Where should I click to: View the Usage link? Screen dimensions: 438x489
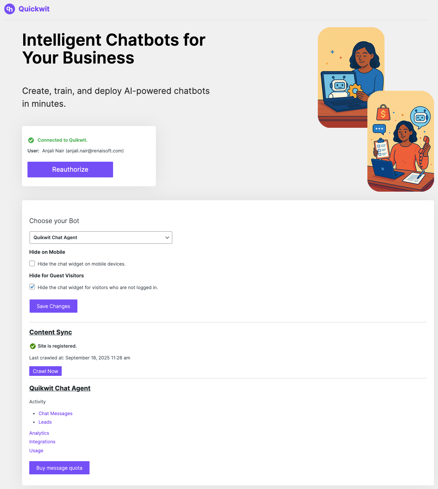(x=36, y=450)
